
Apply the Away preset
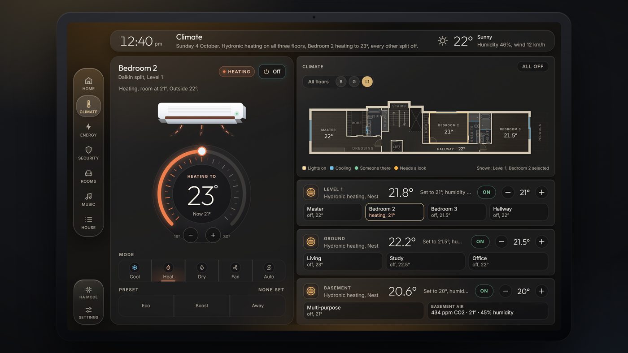tap(258, 306)
